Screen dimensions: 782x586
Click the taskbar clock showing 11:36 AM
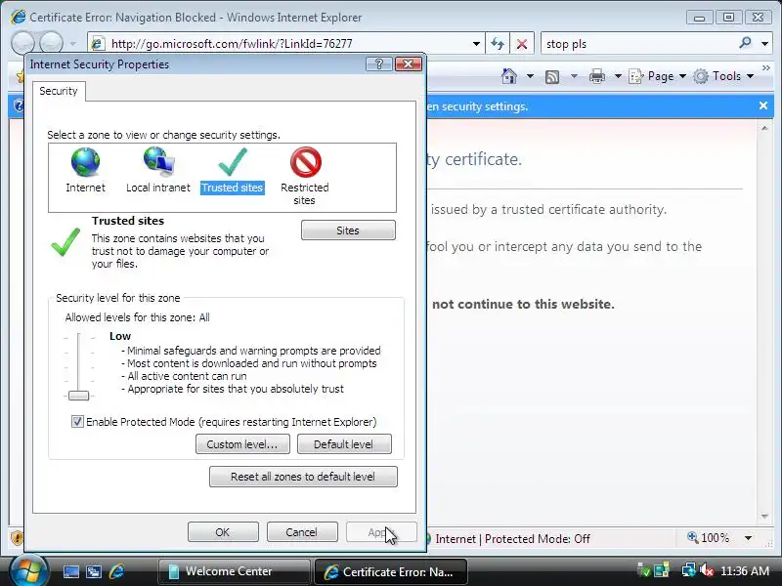(x=745, y=570)
